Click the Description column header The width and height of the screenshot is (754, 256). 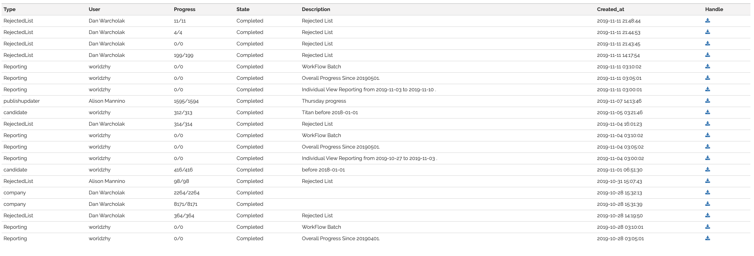click(316, 9)
